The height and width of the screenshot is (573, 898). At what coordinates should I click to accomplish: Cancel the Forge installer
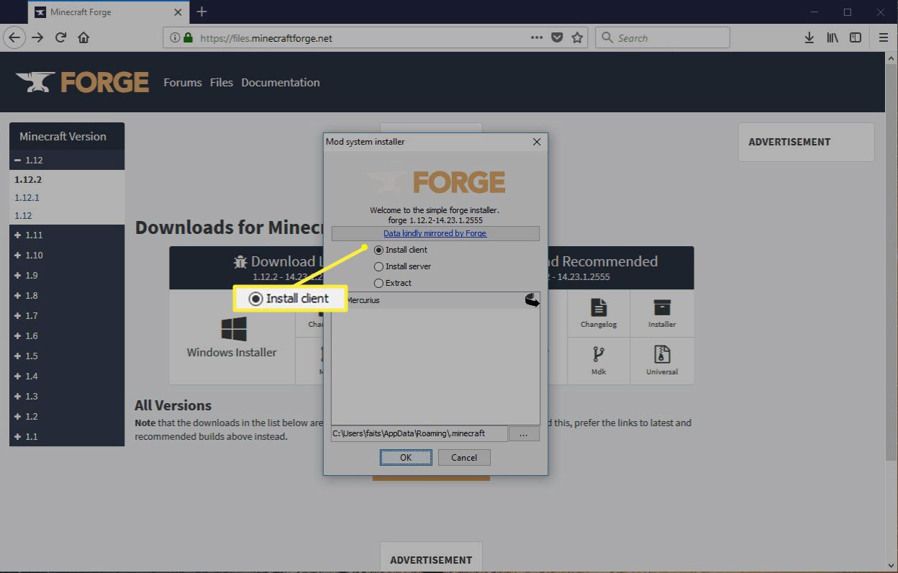click(x=464, y=457)
